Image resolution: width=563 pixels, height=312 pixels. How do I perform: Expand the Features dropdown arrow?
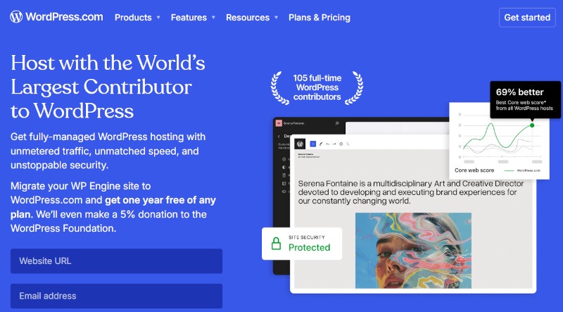click(213, 17)
